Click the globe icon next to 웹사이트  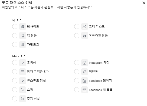tap(22, 27)
